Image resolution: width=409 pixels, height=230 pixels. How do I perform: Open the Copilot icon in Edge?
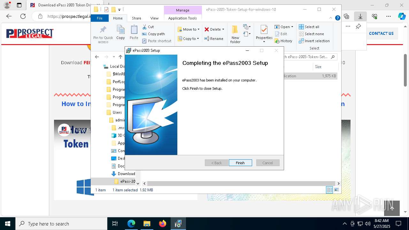tap(402, 16)
